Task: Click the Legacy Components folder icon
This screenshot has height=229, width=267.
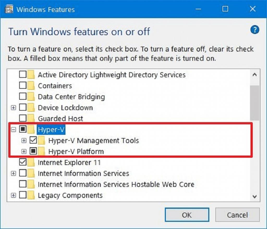Action: click(x=31, y=195)
